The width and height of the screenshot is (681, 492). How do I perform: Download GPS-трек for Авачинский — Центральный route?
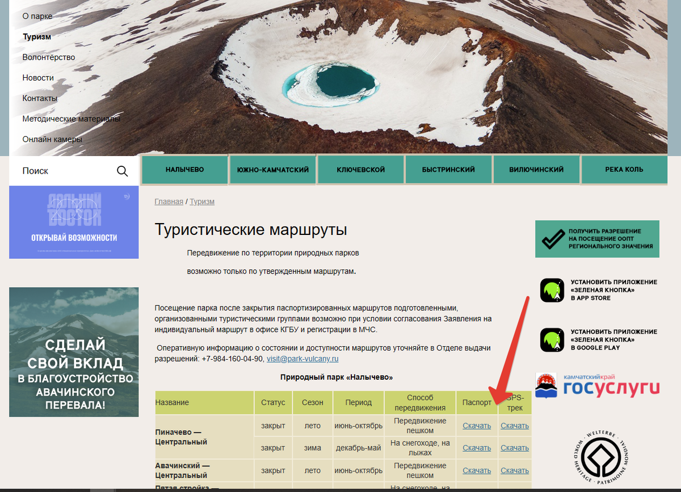(x=514, y=470)
